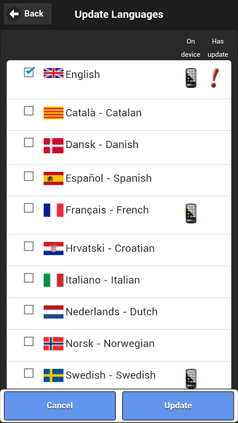The height and width of the screenshot is (423, 238).
Task: Select the Nederlands - Dutch row label
Action: click(x=112, y=312)
